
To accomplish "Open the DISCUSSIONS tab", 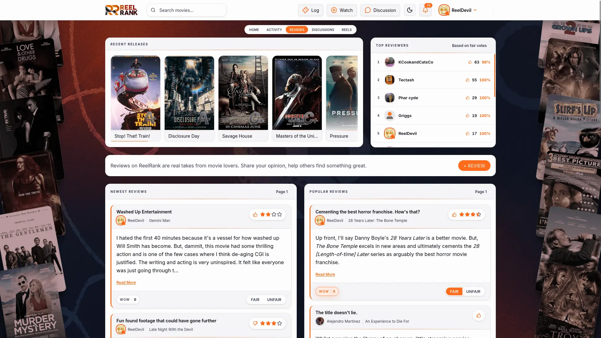I will pos(323,30).
